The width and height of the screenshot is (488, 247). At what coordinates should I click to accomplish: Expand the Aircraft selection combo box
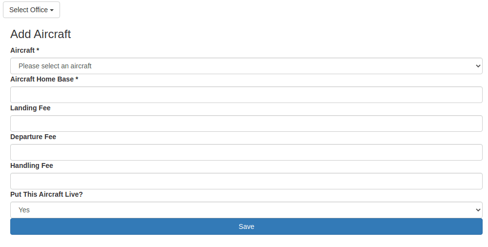[x=246, y=66]
